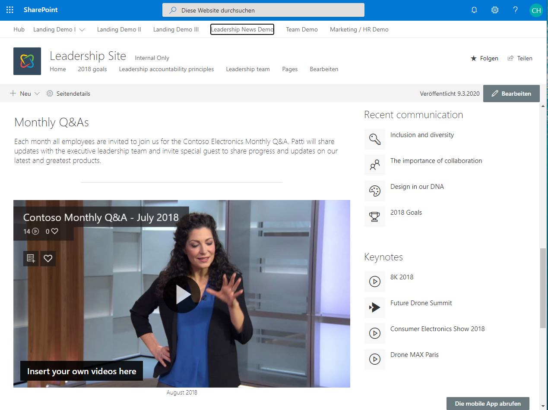
Task: Open the CH account avatar
Action: click(x=536, y=10)
